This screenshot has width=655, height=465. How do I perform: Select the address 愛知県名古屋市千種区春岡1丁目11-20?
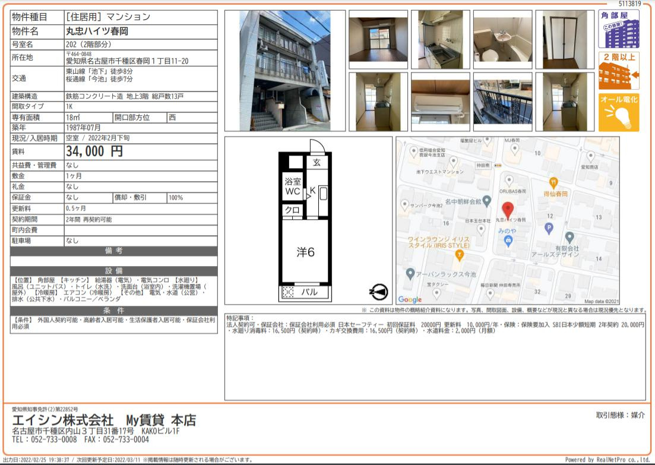click(x=127, y=61)
